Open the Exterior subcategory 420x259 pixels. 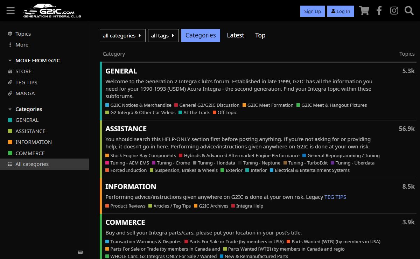pyautogui.click(x=232, y=170)
